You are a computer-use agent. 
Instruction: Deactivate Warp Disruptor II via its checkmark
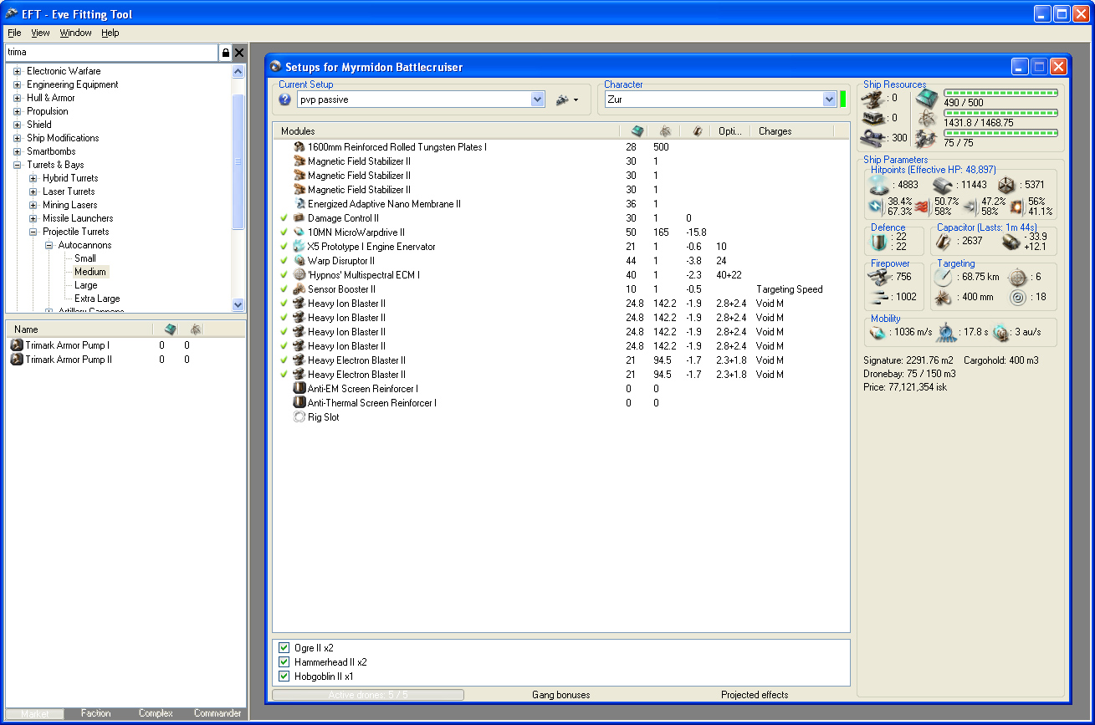284,261
